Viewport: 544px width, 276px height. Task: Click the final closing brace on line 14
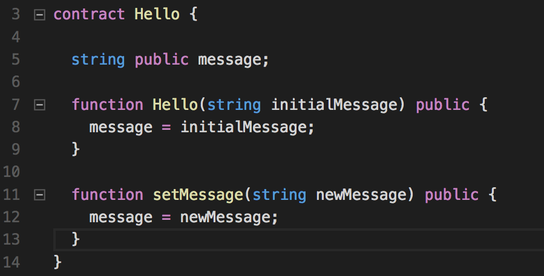57,262
